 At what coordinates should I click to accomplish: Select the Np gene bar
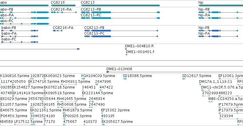(221, 5)
